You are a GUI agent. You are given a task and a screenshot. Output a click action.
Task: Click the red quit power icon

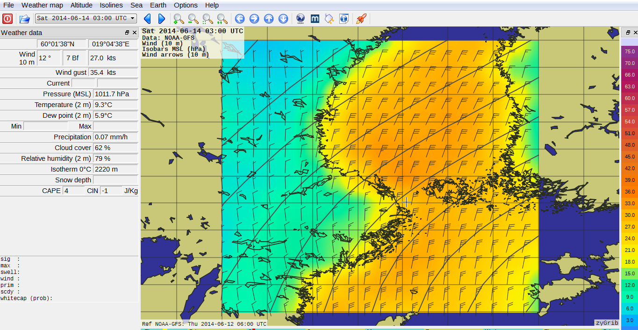pyautogui.click(x=7, y=19)
